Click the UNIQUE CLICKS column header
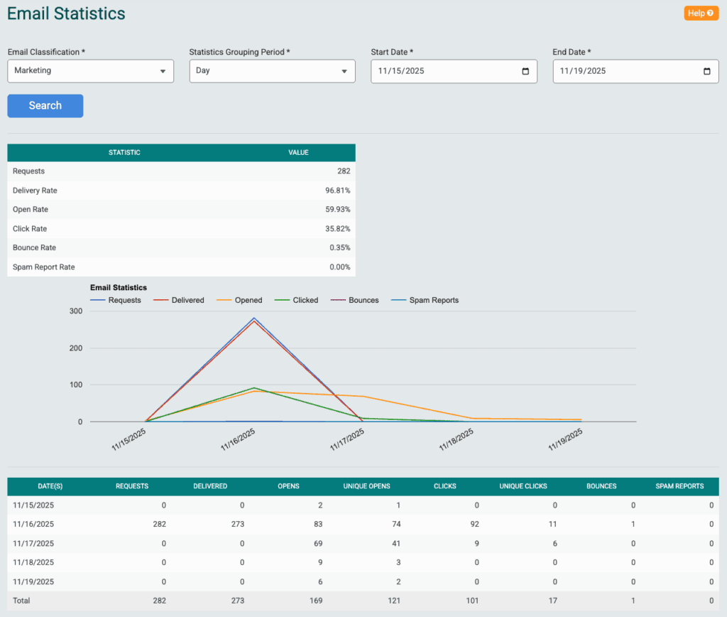The height and width of the screenshot is (617, 727). [x=523, y=486]
